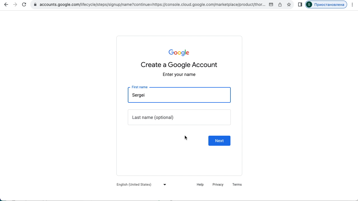Open the Privacy link
The height and width of the screenshot is (201, 358).
pos(218,185)
